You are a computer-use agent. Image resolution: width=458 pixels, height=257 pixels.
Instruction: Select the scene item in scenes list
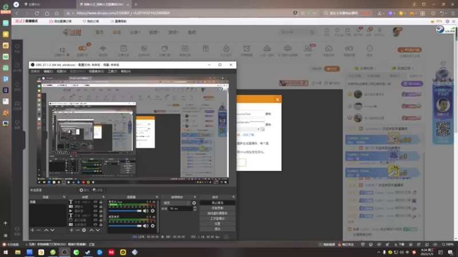(48, 202)
